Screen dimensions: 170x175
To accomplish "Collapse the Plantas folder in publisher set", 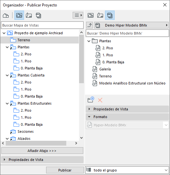I will [89, 41].
